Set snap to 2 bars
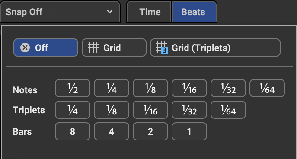This screenshot has width=297, height=159. (150, 131)
